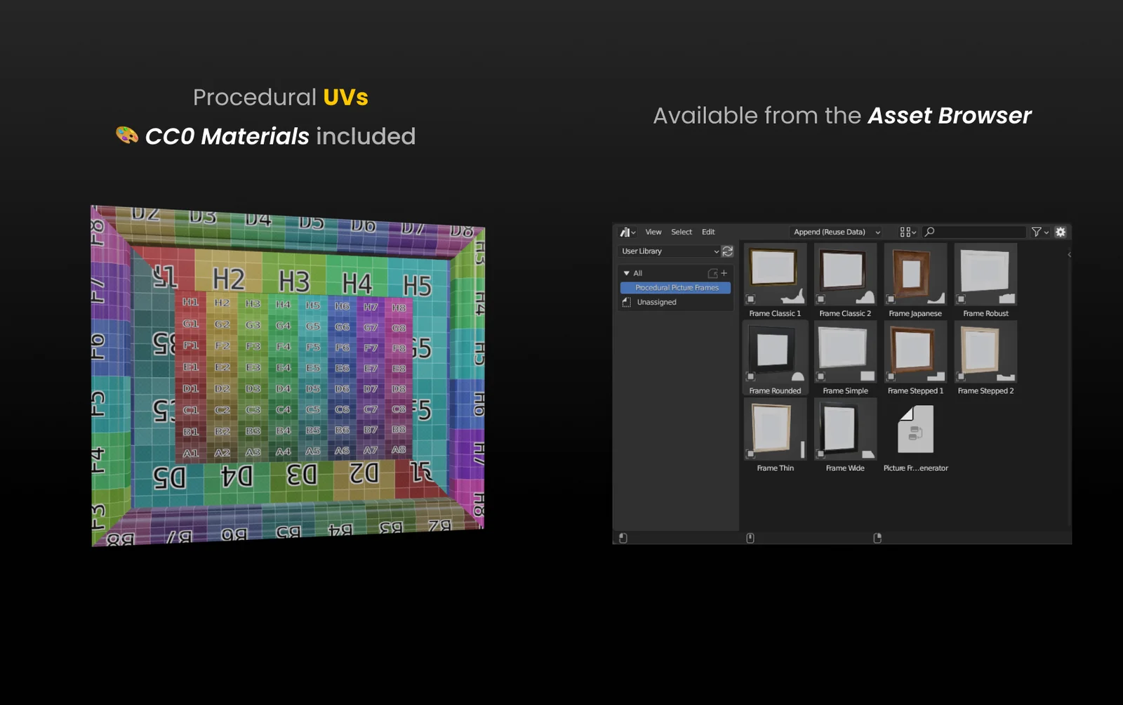Select the Frame Rounded asset thumbnail
The height and width of the screenshot is (705, 1123).
pyautogui.click(x=775, y=352)
